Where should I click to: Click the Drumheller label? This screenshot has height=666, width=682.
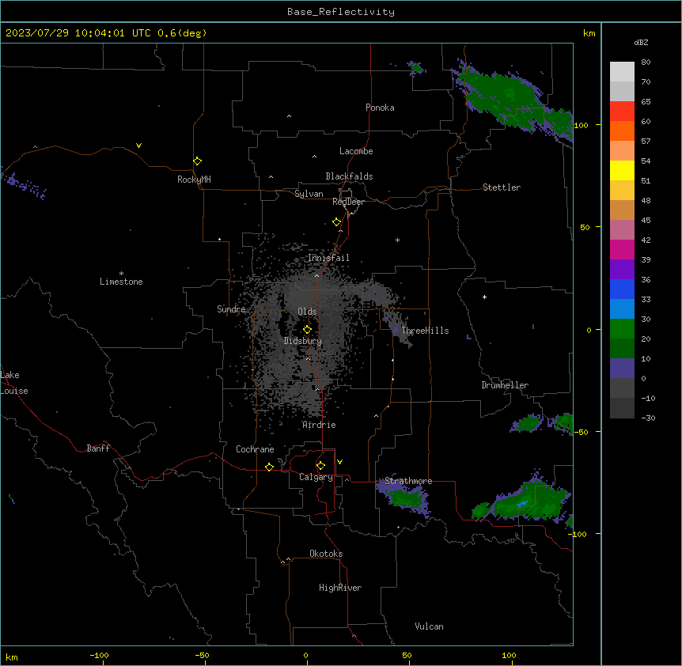[505, 385]
